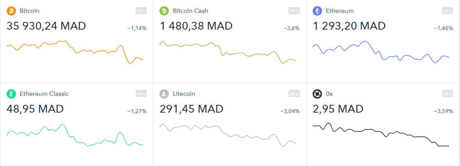460x166 pixels.
Task: Click the −1,46% Ethereum change value
Action: pyautogui.click(x=443, y=28)
